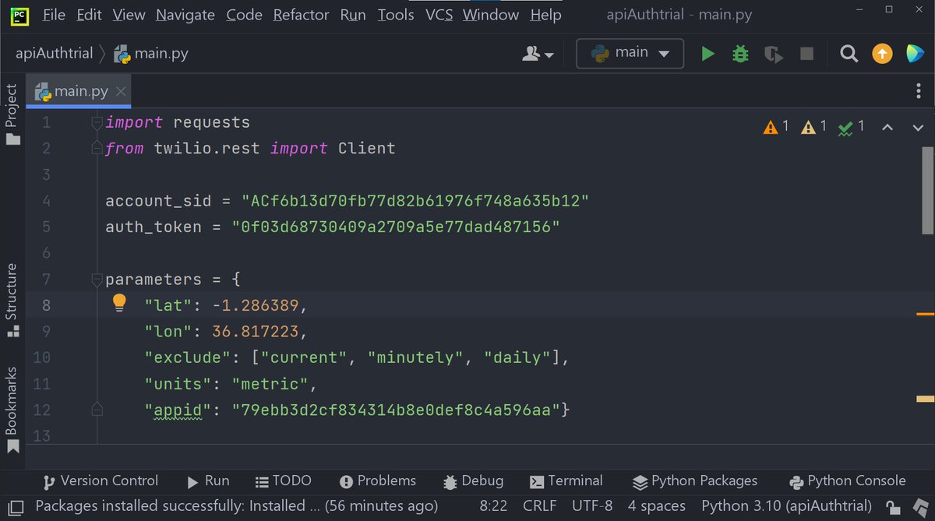Click the green typo checkmark indicator
Image resolution: width=935 pixels, height=521 pixels.
click(x=852, y=127)
